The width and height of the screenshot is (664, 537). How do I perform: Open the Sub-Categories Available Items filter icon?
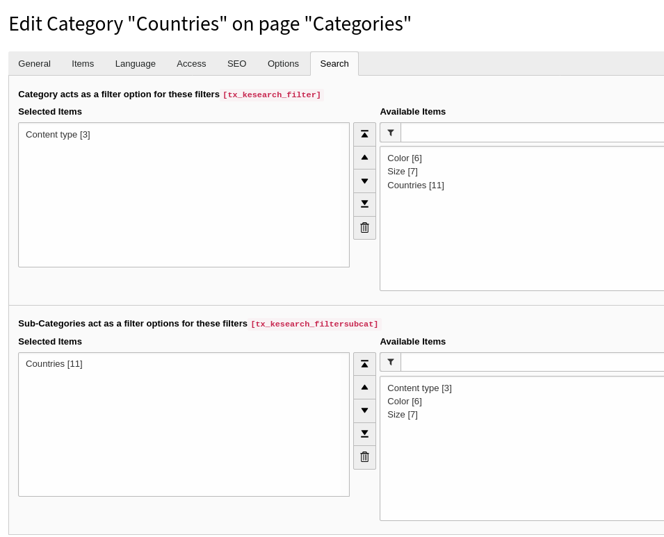[x=390, y=361]
